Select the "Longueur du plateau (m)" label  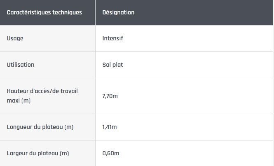40,127
